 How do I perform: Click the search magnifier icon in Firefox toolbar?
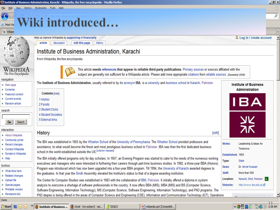coord(276,16)
